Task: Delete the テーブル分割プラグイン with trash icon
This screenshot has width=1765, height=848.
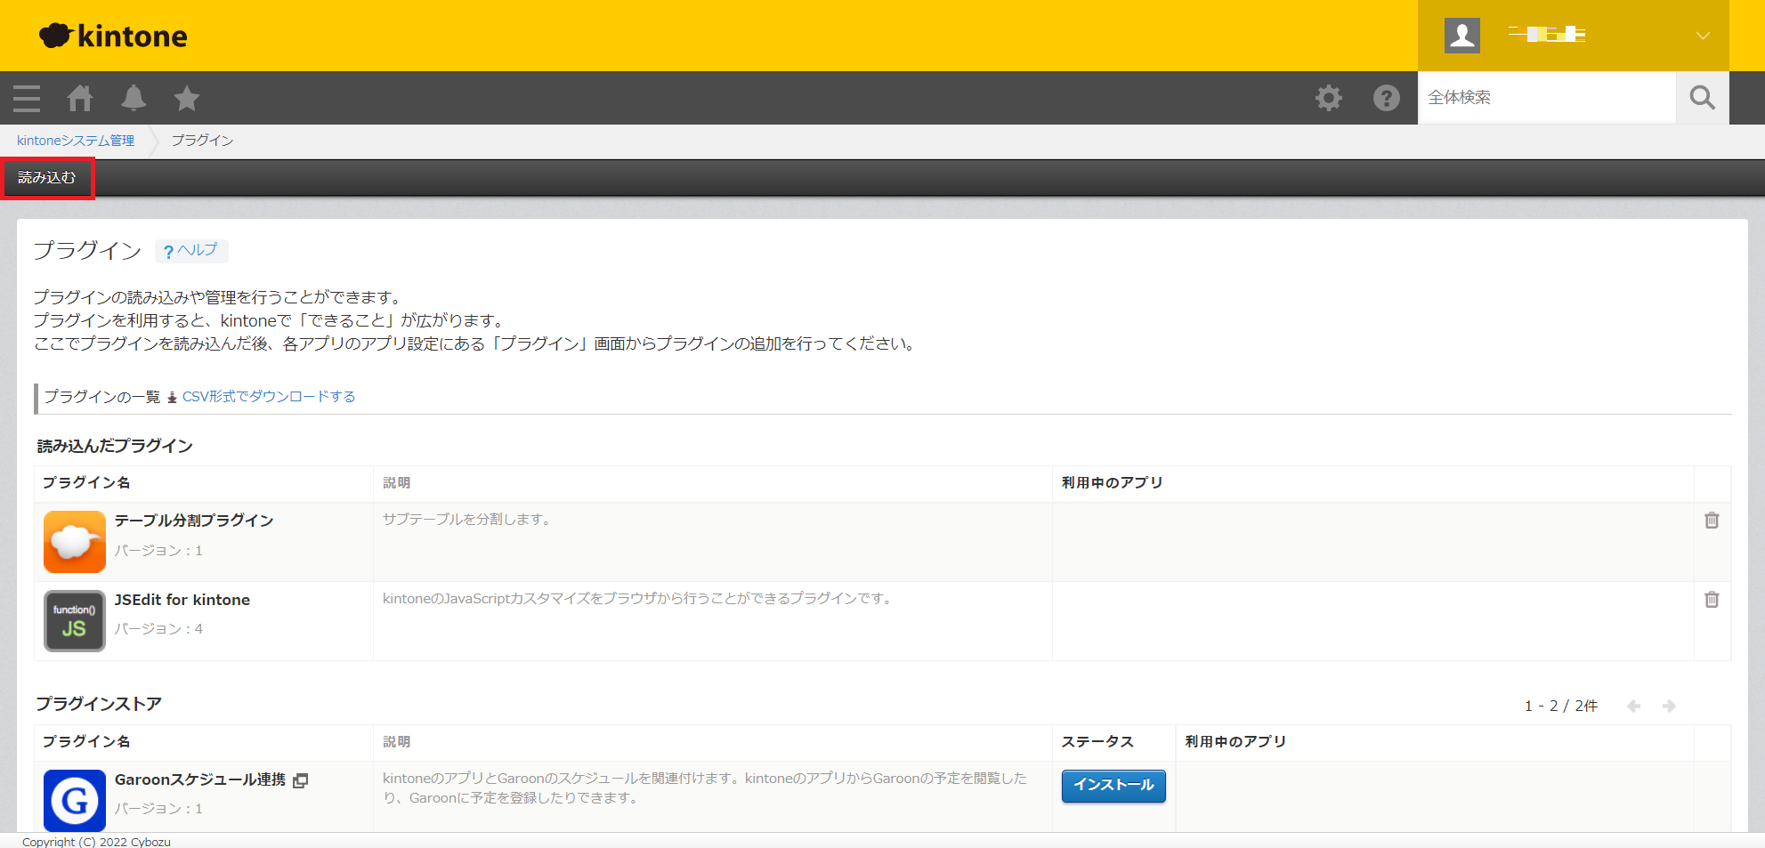Action: coord(1711,521)
